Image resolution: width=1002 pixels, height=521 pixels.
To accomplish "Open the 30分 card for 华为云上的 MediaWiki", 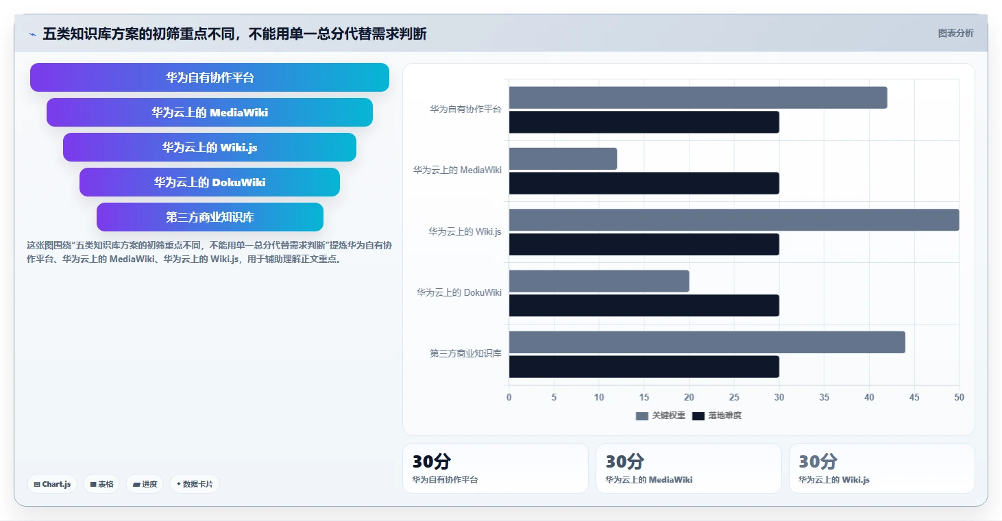I will [x=689, y=468].
